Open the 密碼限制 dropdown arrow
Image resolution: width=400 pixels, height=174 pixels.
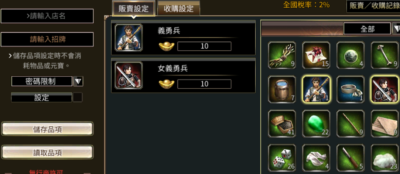pyautogui.click(x=78, y=81)
